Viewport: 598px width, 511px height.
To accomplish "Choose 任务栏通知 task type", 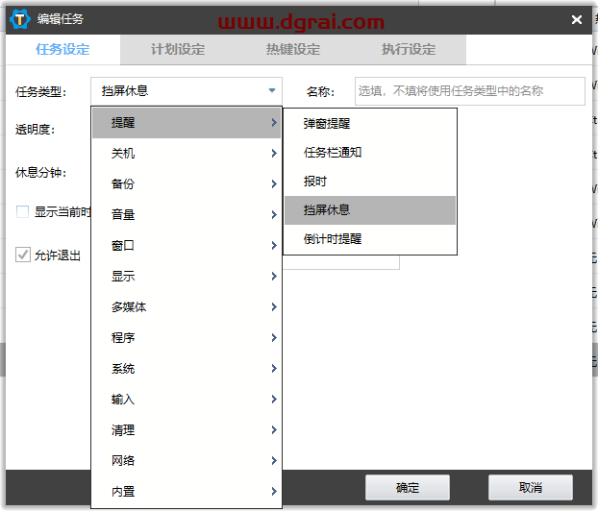I will tap(370, 153).
